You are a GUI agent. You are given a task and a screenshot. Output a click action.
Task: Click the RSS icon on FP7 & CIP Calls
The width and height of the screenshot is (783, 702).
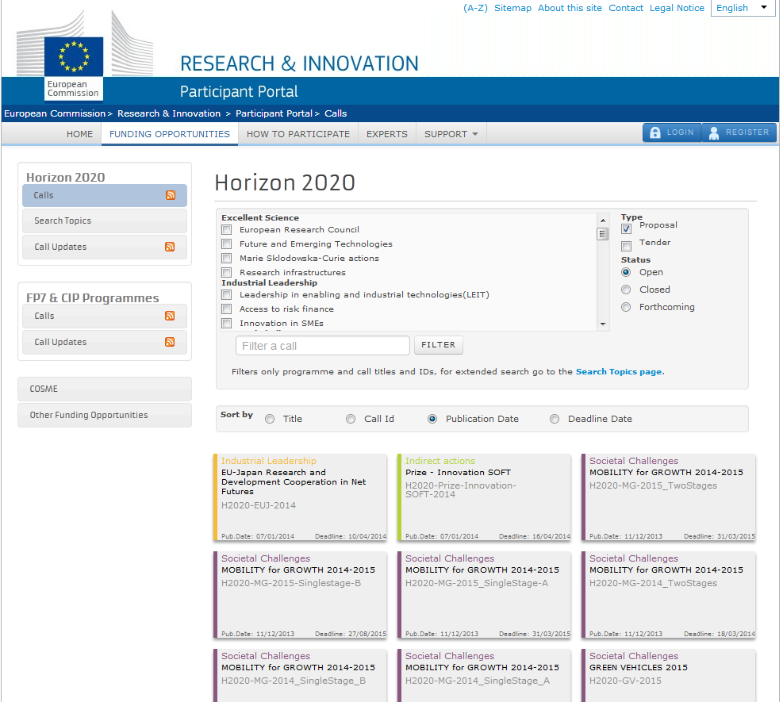point(170,316)
